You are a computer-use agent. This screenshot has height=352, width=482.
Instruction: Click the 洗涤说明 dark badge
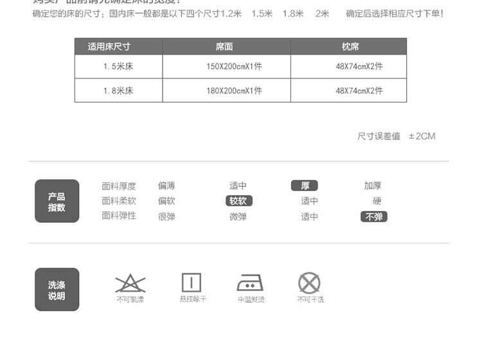tap(57, 290)
